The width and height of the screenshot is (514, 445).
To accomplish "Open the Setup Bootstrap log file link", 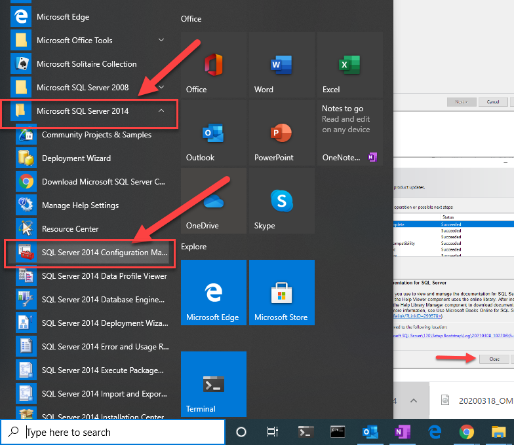I will (454, 336).
